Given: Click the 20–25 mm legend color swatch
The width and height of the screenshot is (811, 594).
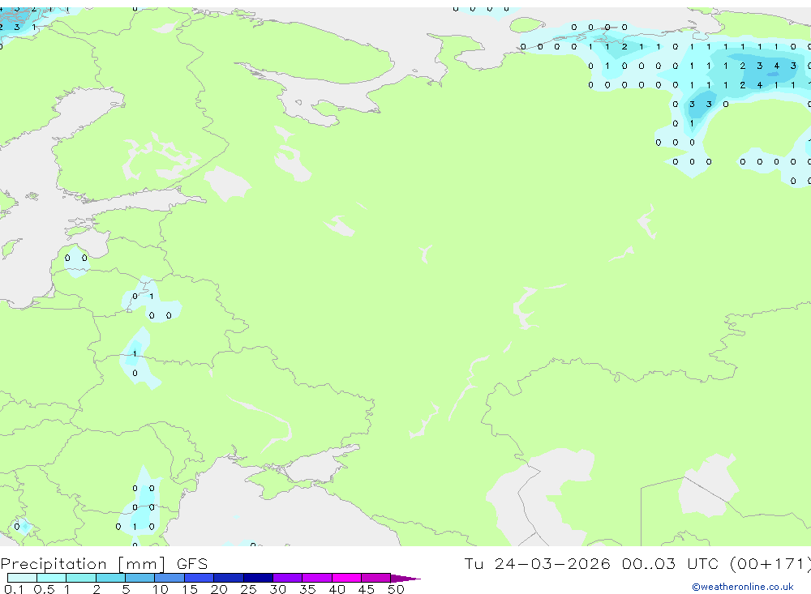Looking at the screenshot, I should point(229,578).
